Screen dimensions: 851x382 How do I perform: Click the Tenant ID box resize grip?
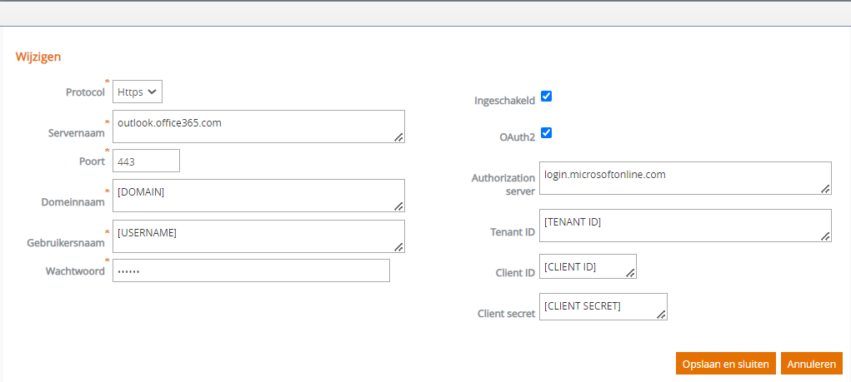point(825,236)
